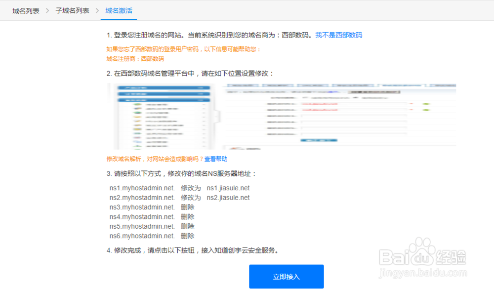Select text ns4.myhostadmin.net.

[142, 217]
